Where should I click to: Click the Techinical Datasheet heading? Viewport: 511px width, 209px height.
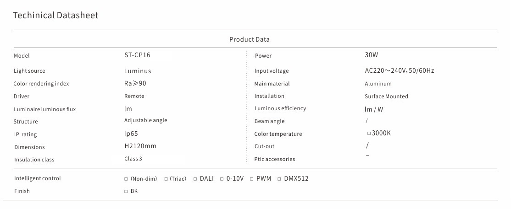point(56,16)
